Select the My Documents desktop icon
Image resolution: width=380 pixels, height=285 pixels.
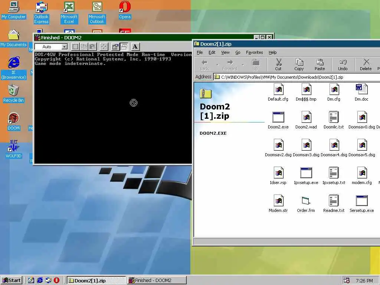coord(14,38)
